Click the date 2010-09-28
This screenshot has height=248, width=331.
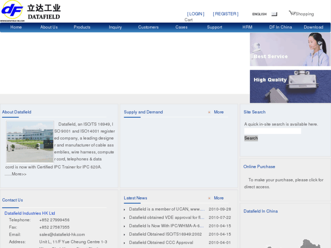click(x=220, y=209)
